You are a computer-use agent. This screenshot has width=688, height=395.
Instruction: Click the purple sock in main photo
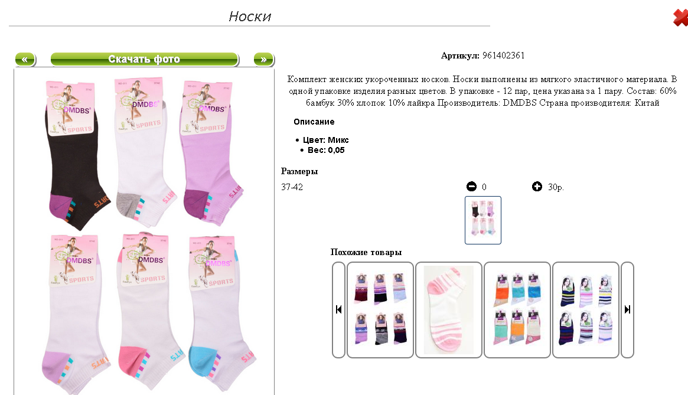[210, 154]
